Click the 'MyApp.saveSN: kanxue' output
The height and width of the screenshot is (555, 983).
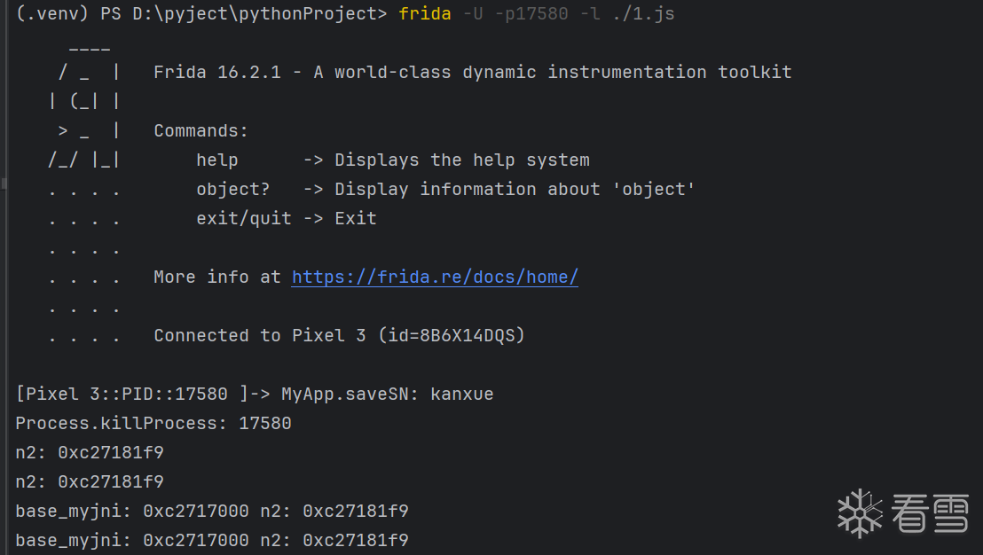pyautogui.click(x=387, y=395)
